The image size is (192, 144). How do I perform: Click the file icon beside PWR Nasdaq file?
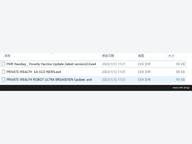tap(4, 64)
